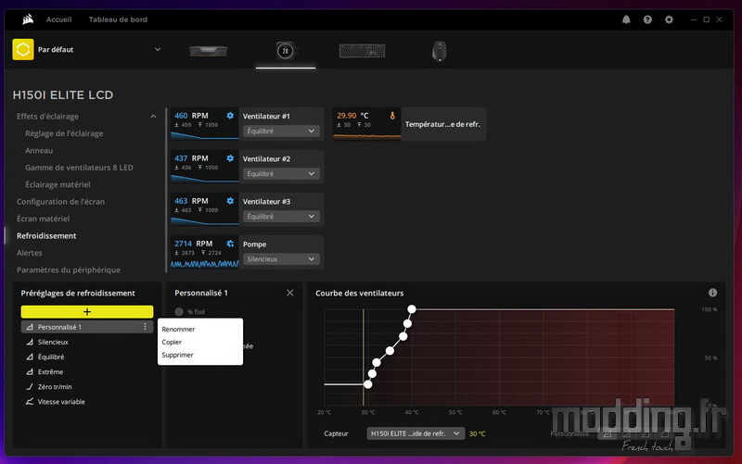Open Ventilateur #1 Équilibré preset dropdown

pyautogui.click(x=281, y=131)
